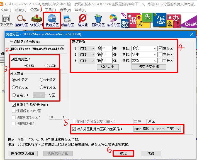Open the 快速分区 toolbar icon
Viewport: 197px width, 160px height.
tap(52, 21)
